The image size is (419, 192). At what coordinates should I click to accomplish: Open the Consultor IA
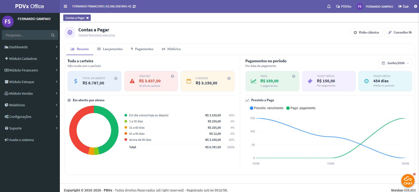tap(400, 32)
